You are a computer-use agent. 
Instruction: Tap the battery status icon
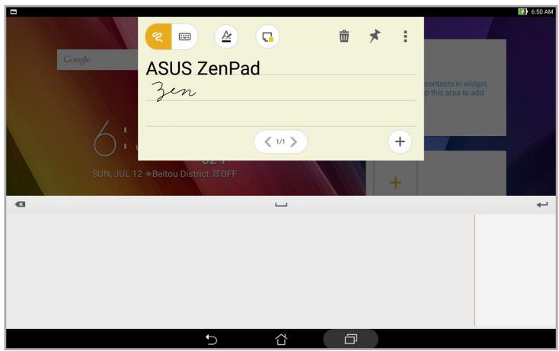coord(522,11)
